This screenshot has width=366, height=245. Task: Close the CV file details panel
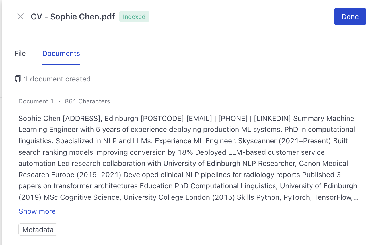[x=20, y=17]
